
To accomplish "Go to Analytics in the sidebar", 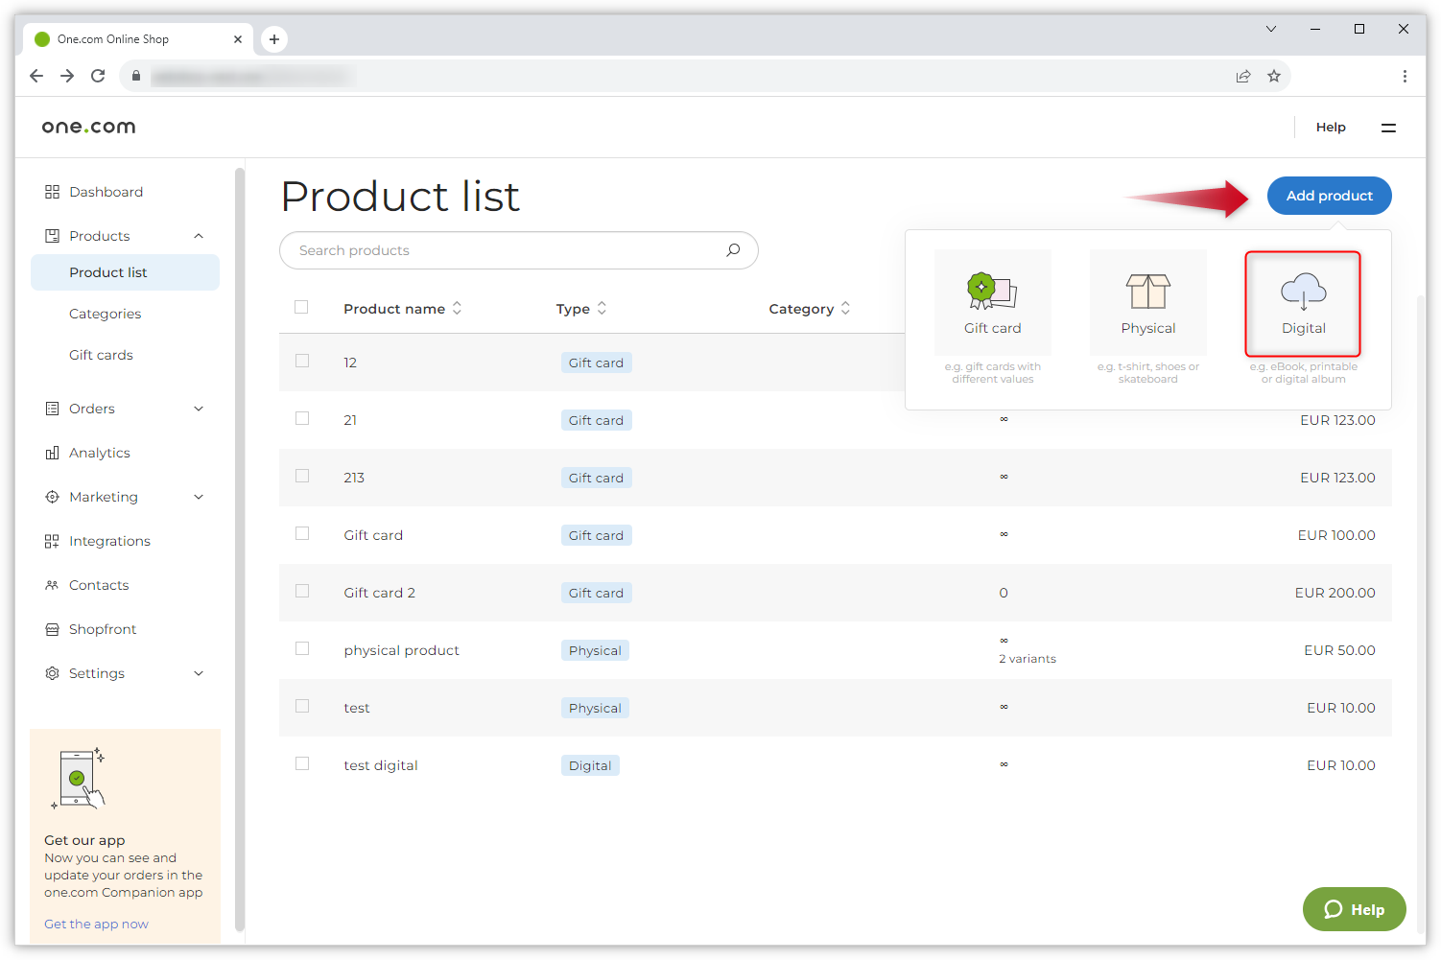I will click(x=99, y=453).
